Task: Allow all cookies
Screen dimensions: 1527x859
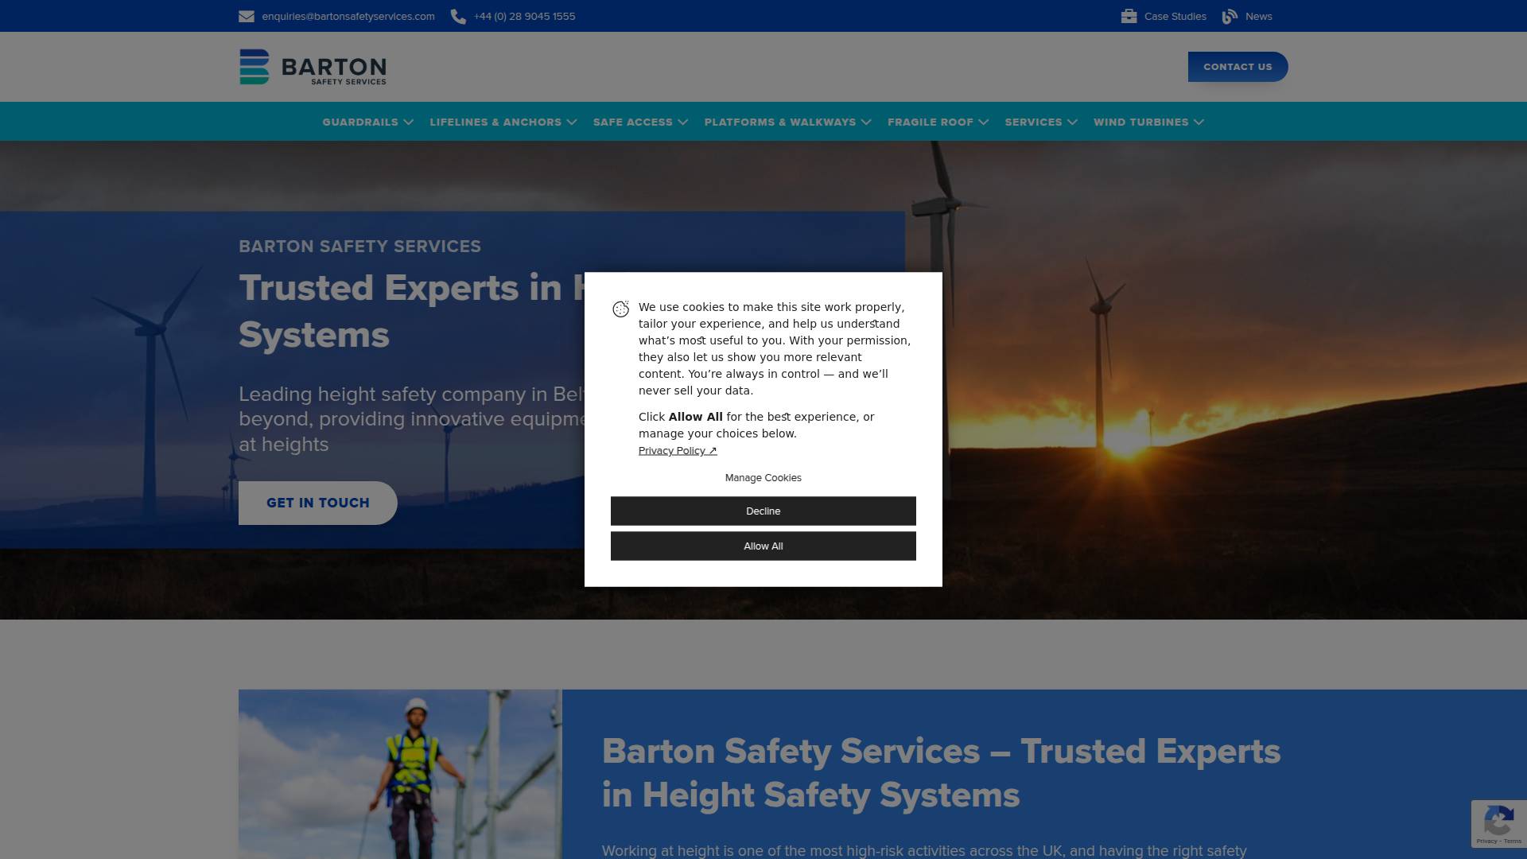Action: click(763, 546)
